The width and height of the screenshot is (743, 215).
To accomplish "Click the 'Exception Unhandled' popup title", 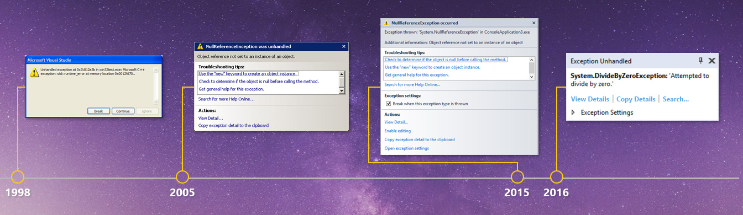I will 601,61.
